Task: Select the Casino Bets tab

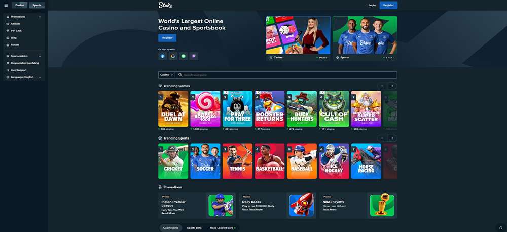Action: pyautogui.click(x=171, y=228)
